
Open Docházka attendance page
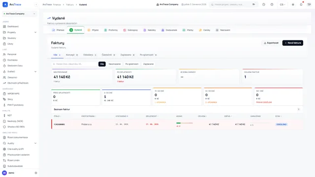(x=12, y=60)
